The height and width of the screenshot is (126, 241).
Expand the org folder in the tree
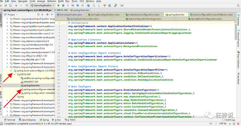14,97
